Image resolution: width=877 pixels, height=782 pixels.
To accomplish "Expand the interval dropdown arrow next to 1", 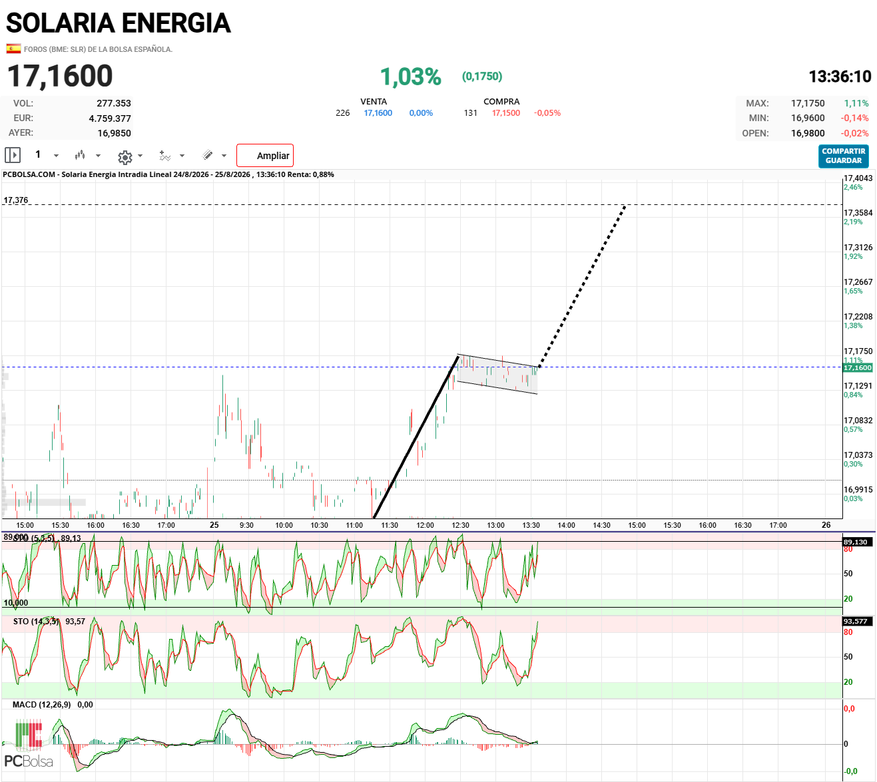I will (x=56, y=156).
